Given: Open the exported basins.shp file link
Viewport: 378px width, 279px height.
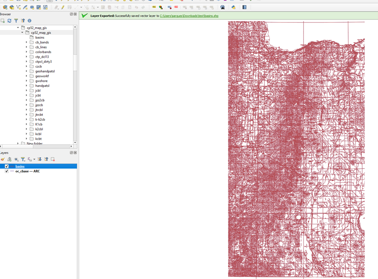Looking at the screenshot, I should coord(189,16).
